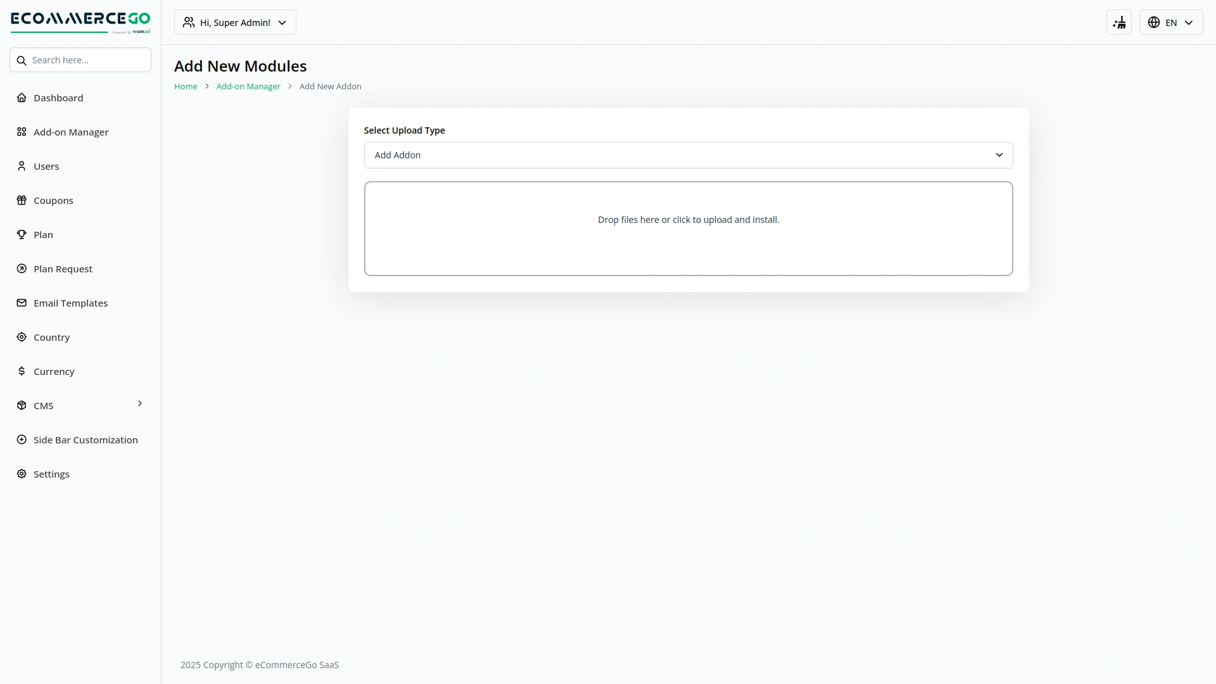Click the Home breadcrumb link
Screen dimensions: 1216x684
[186, 87]
